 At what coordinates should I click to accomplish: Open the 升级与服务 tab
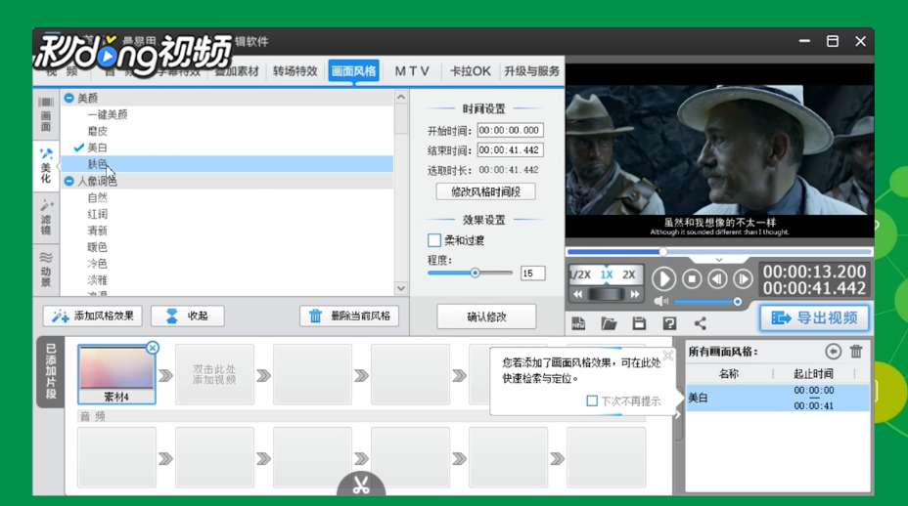tap(531, 71)
